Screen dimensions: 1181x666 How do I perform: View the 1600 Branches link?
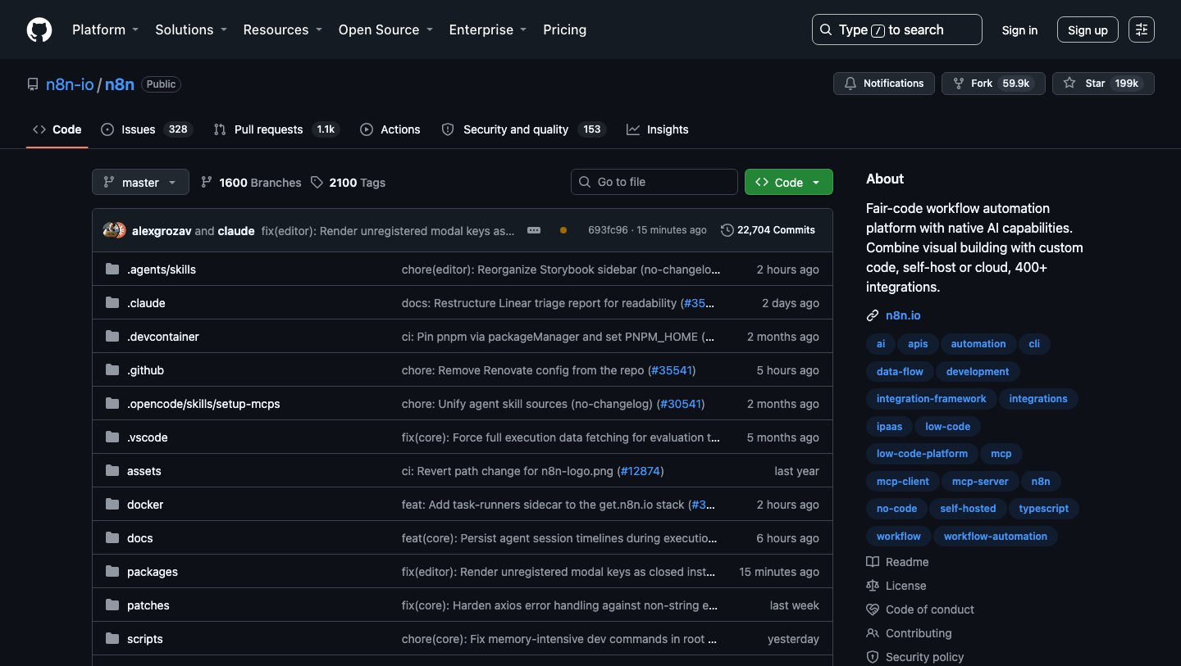[251, 183]
